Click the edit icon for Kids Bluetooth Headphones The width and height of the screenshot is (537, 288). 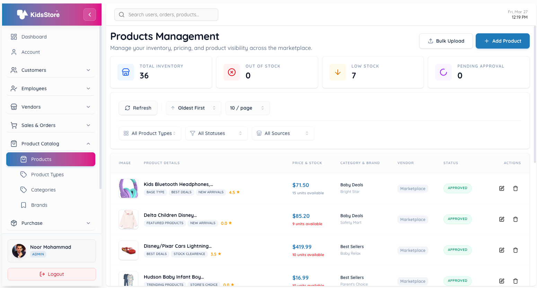[501, 188]
